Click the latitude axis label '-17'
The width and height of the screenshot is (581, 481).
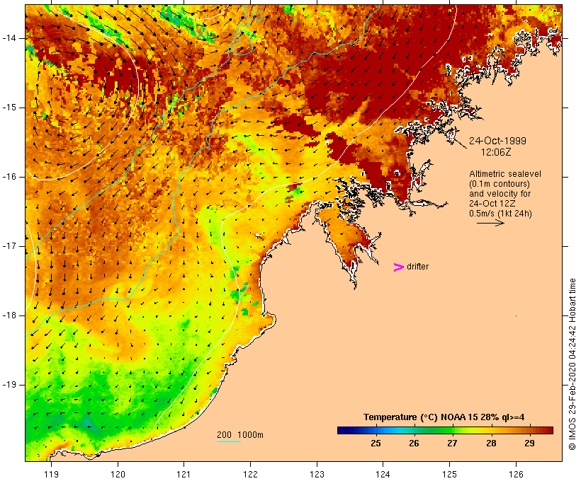[x=9, y=246]
